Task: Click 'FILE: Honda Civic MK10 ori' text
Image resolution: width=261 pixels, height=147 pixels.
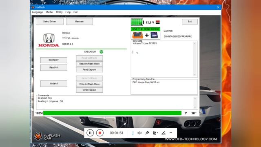Action: point(146,82)
